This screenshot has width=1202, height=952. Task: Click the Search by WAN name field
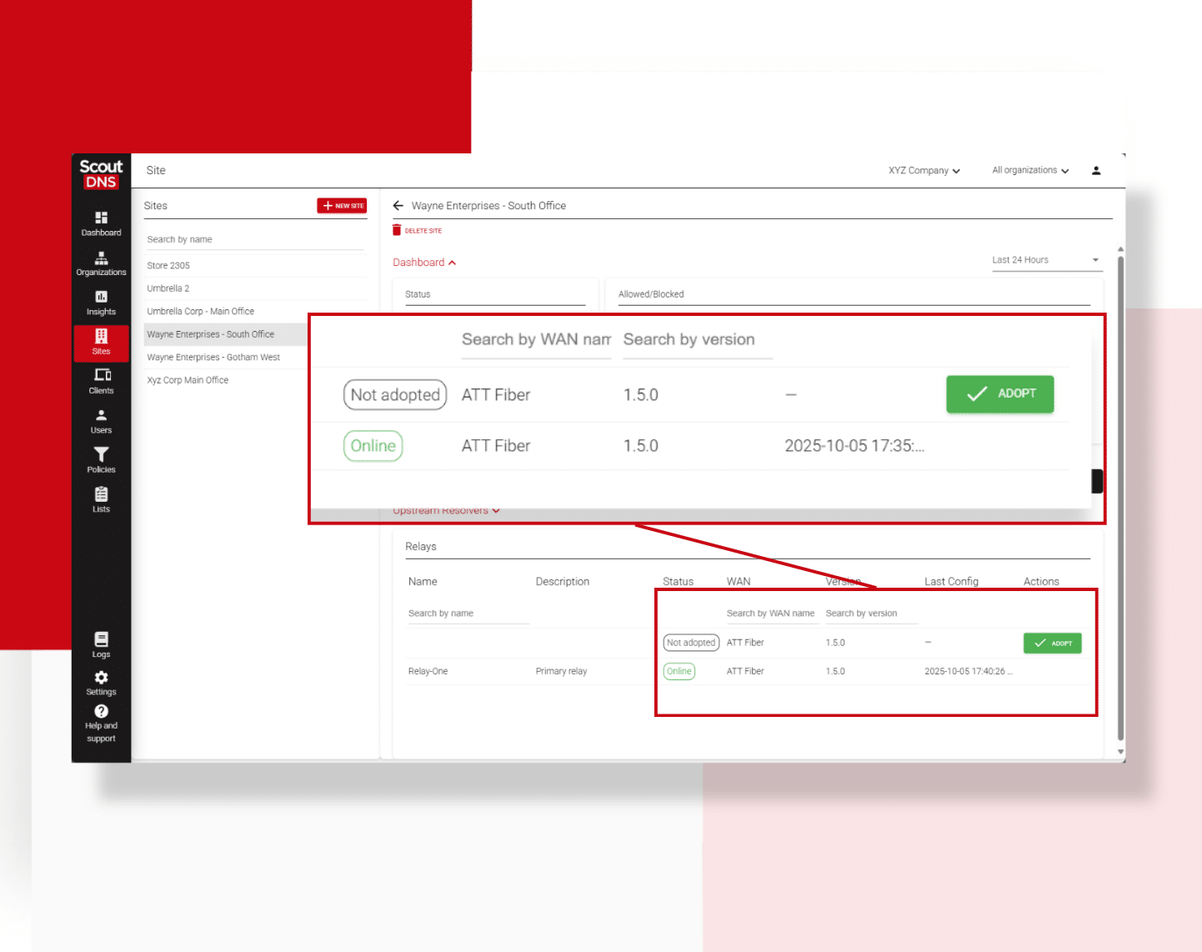pyautogui.click(x=536, y=340)
